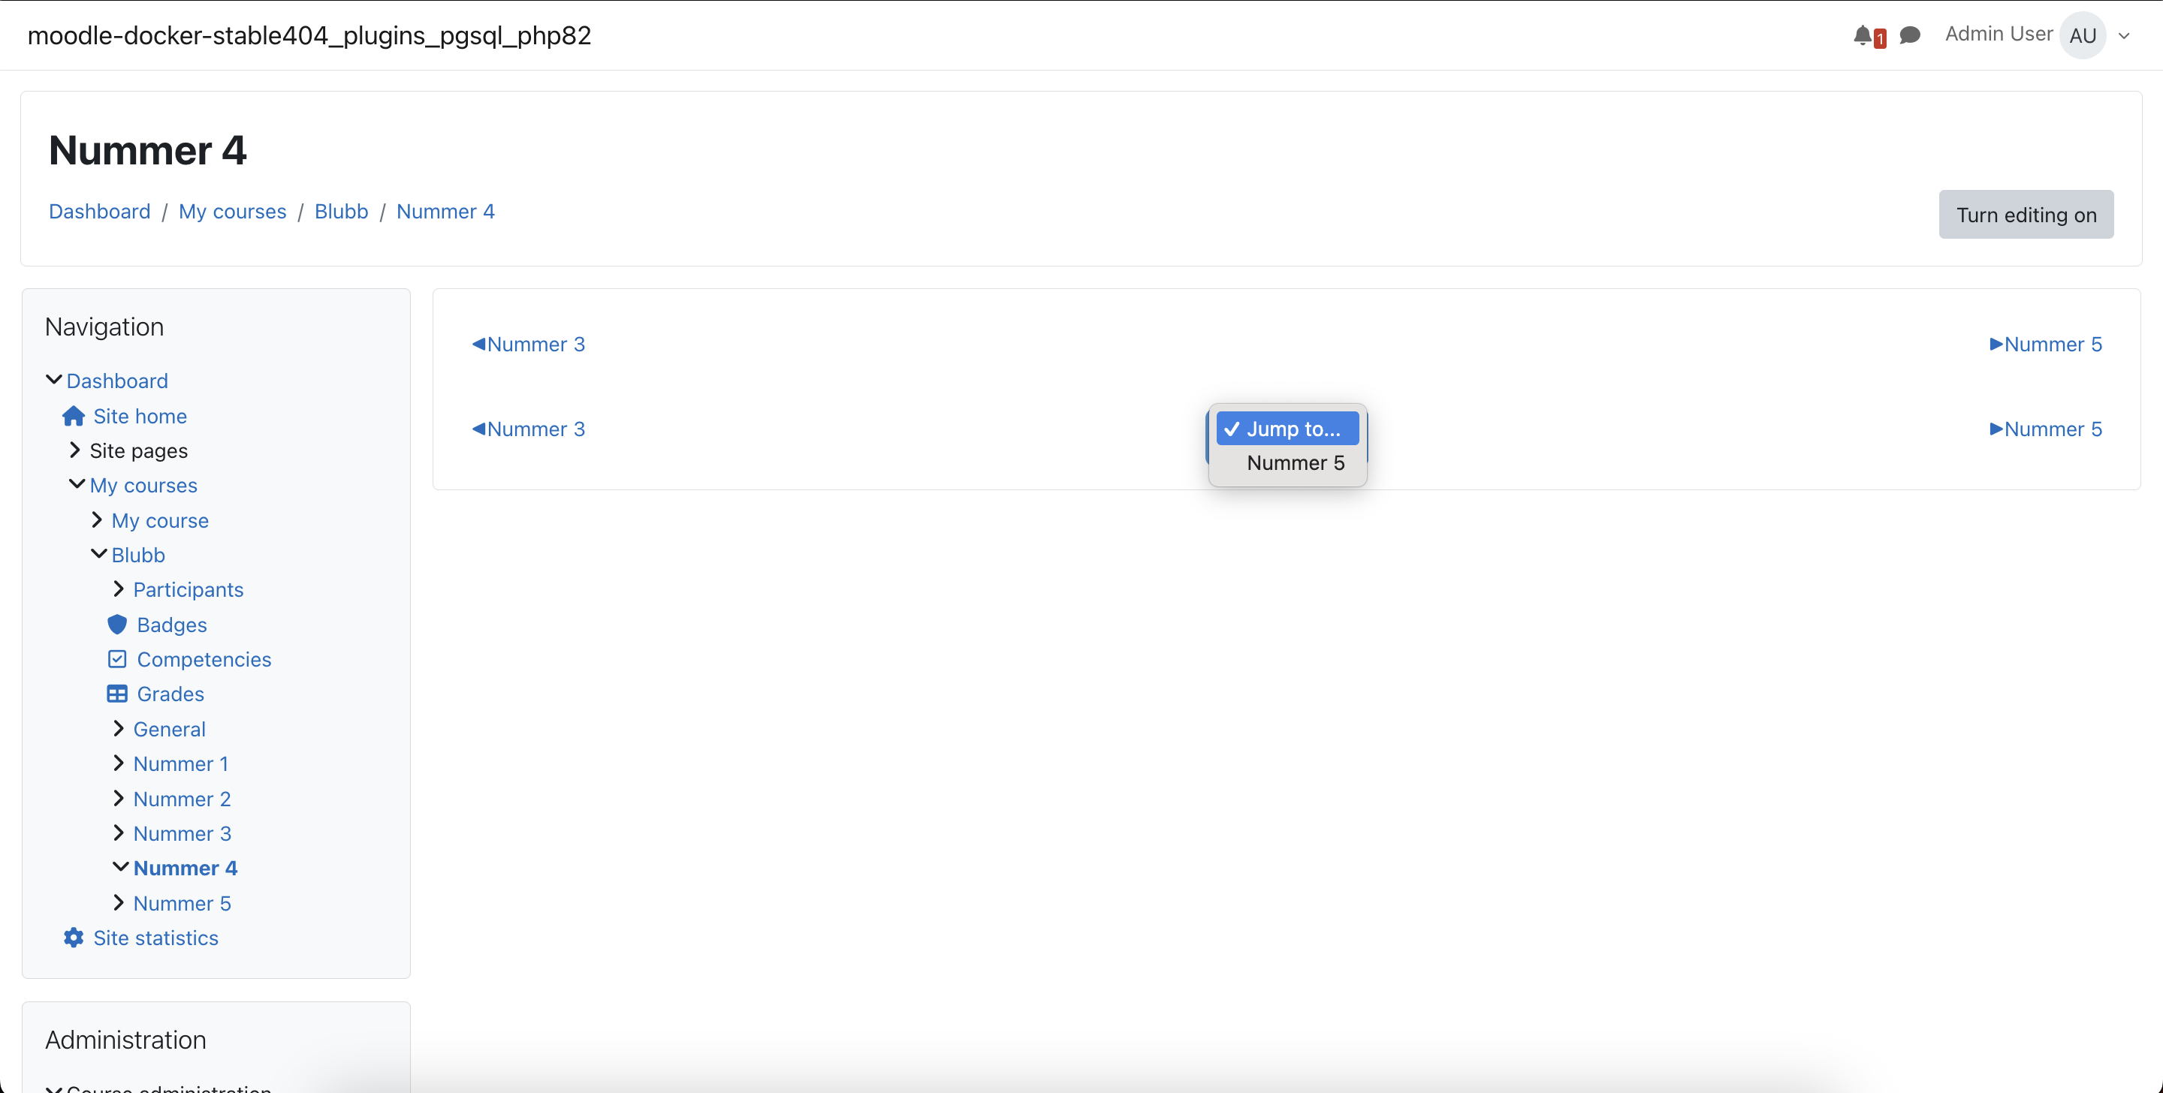This screenshot has width=2163, height=1093.
Task: Open Site home in navigation
Action: (x=140, y=417)
